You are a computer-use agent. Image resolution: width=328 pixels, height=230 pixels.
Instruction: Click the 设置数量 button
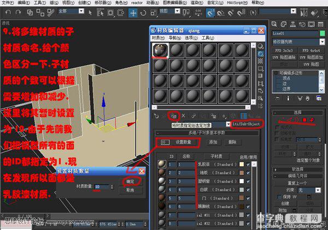(x=183, y=142)
